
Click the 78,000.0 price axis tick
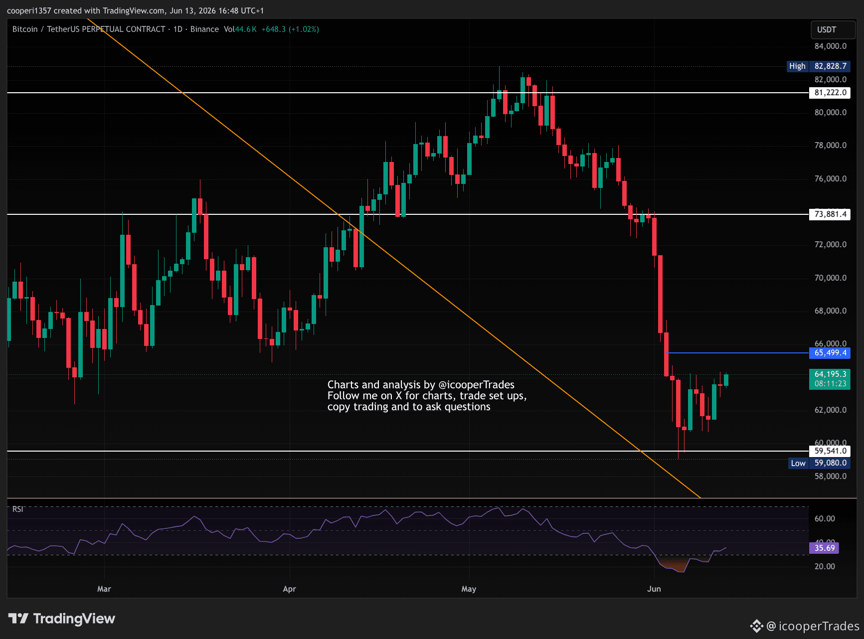[x=831, y=146]
